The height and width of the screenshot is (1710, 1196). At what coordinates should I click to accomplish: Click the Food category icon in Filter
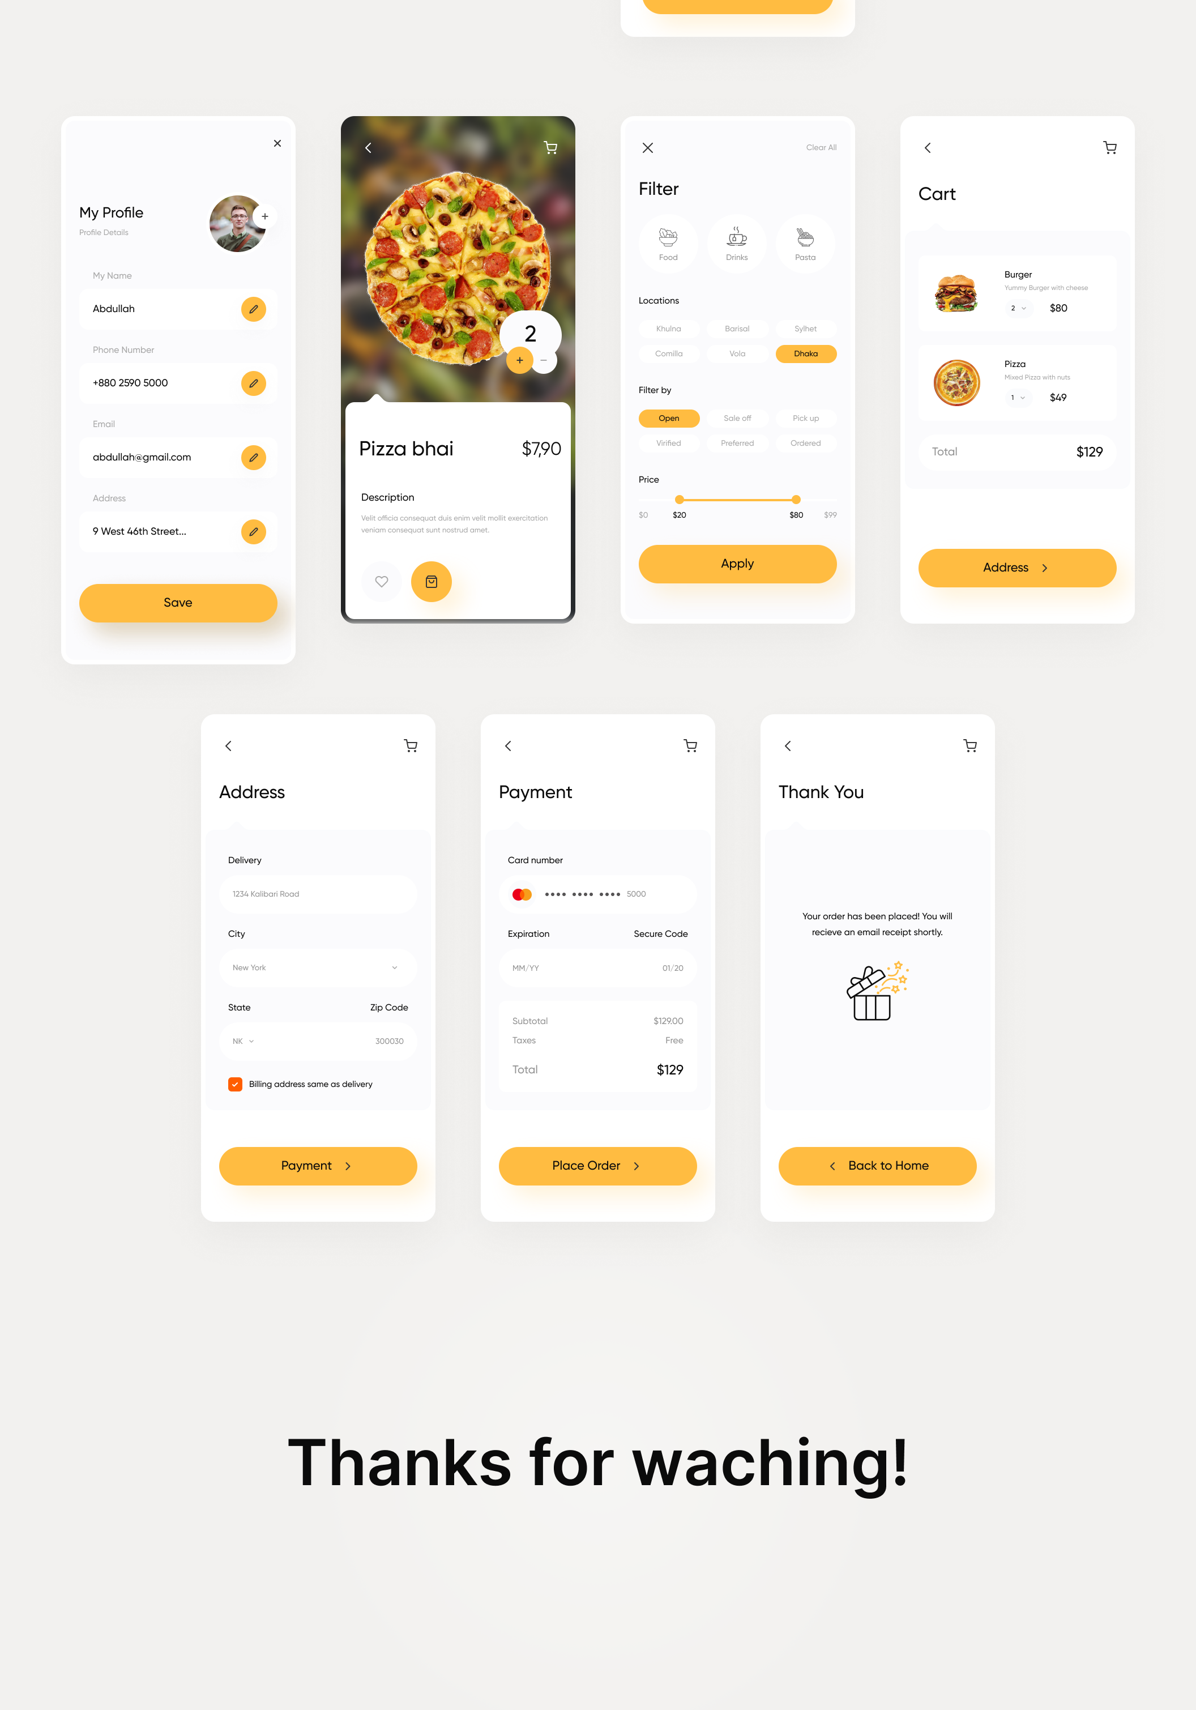coord(668,238)
